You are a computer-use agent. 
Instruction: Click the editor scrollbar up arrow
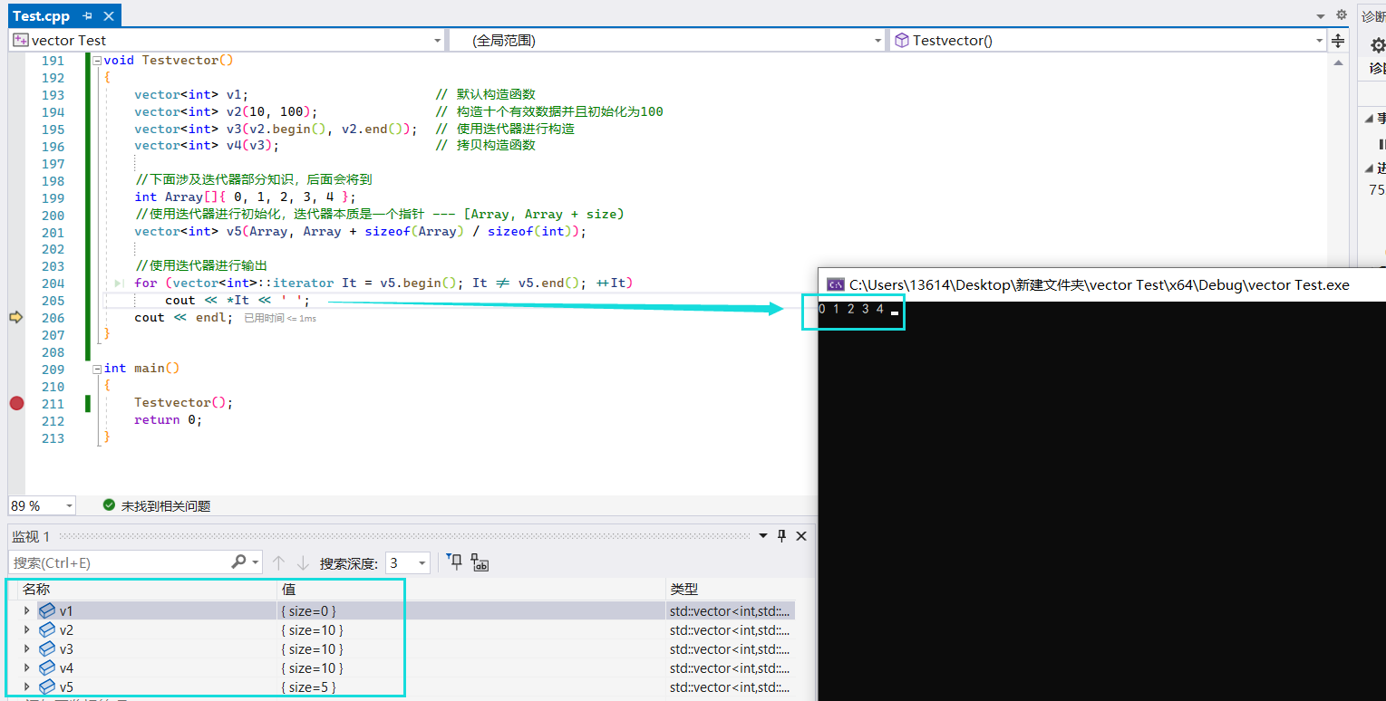point(1338,61)
